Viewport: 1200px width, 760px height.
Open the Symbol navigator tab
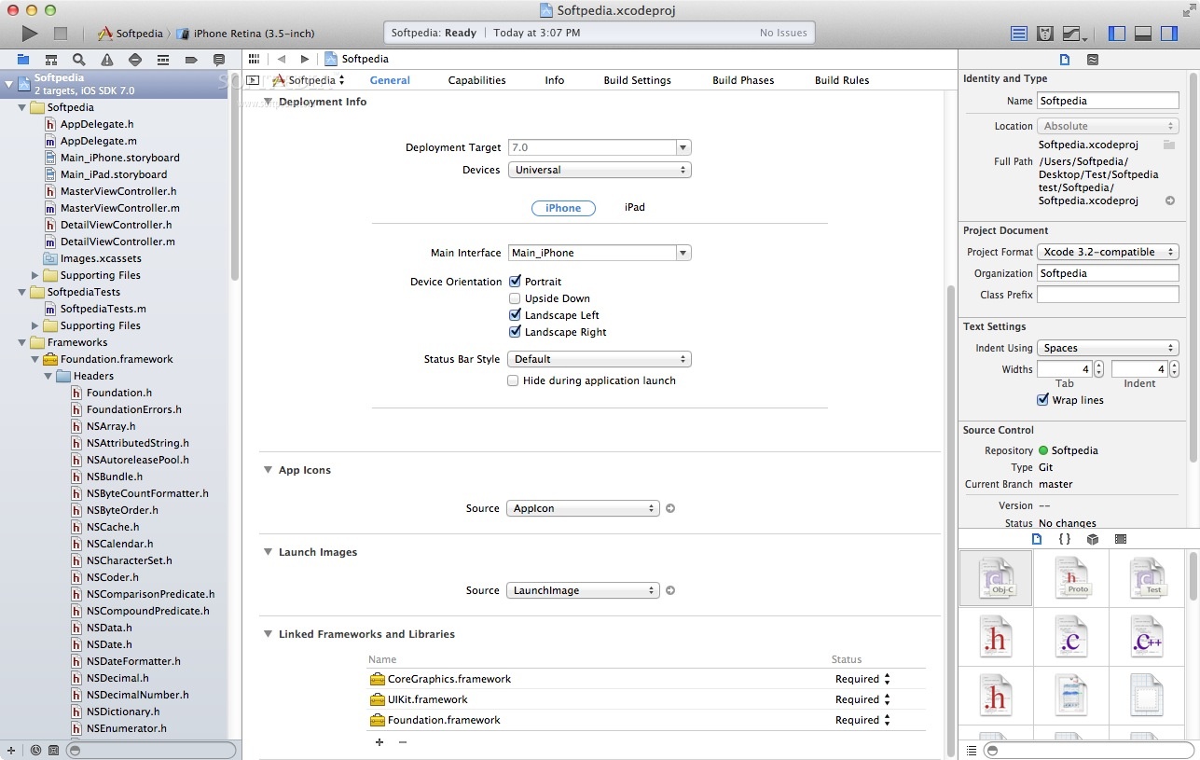(x=51, y=59)
